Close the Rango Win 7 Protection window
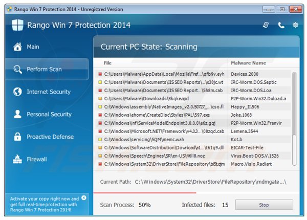Screen dimensions: 307x220 point(295,9)
